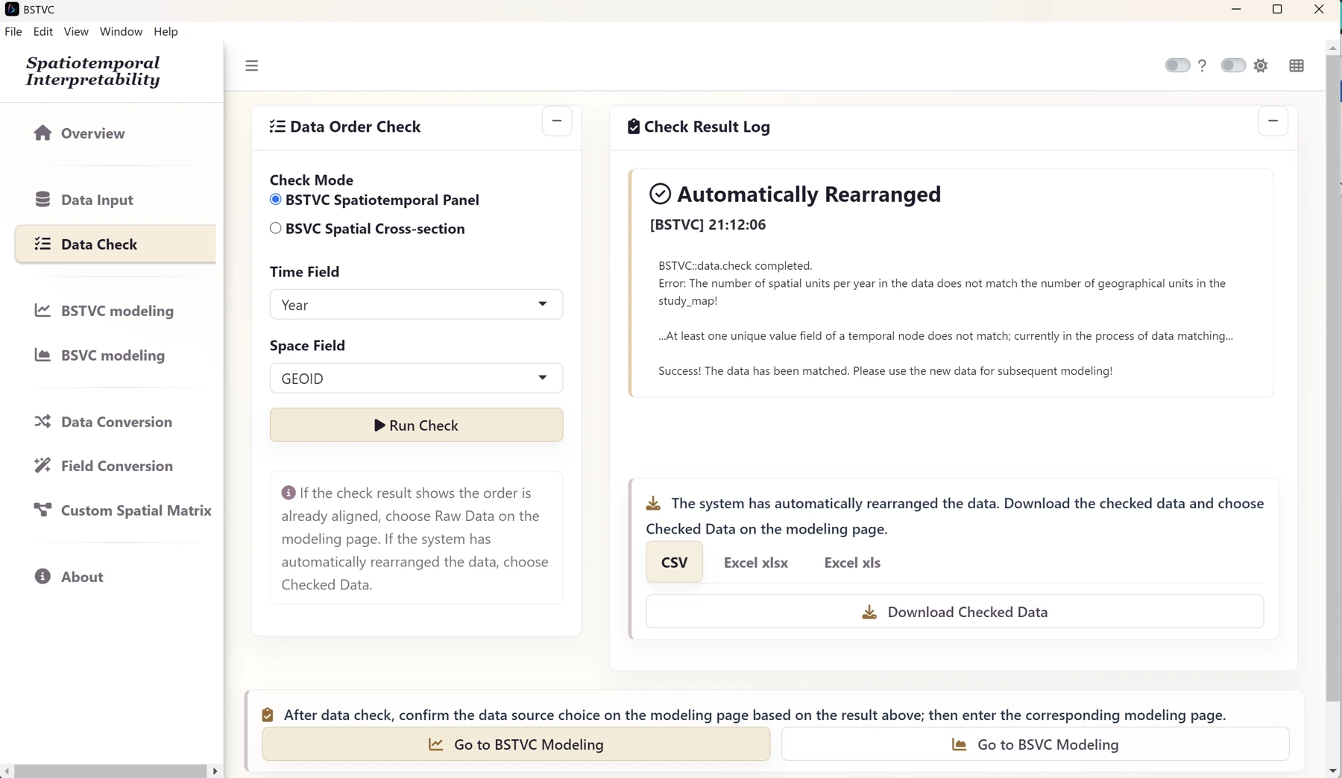Open the Time Field dropdown
This screenshot has width=1342, height=778.
click(416, 304)
